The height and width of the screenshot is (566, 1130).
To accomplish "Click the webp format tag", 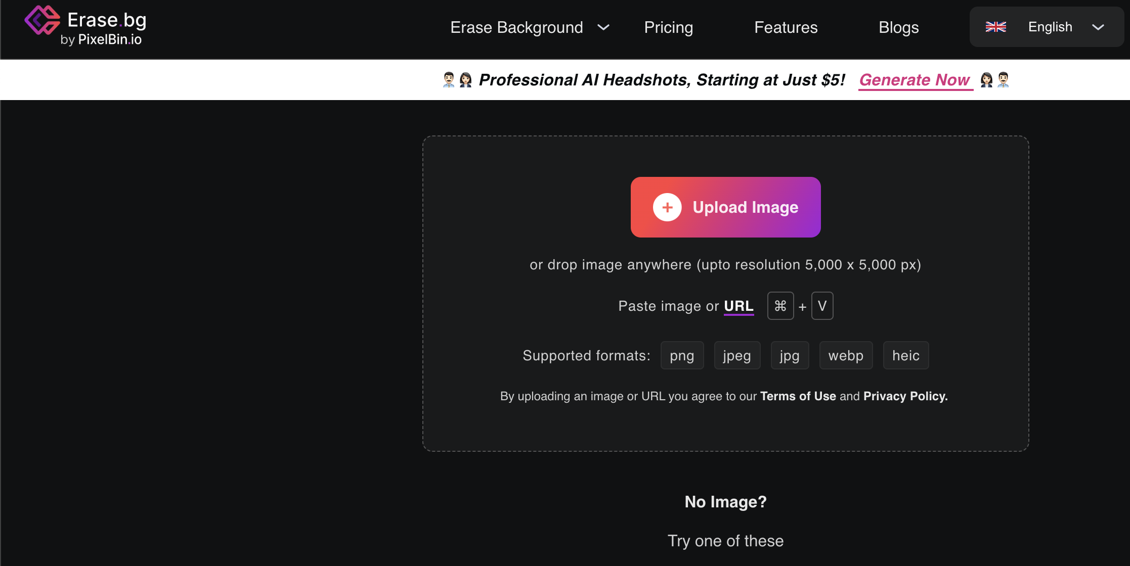I will point(845,355).
